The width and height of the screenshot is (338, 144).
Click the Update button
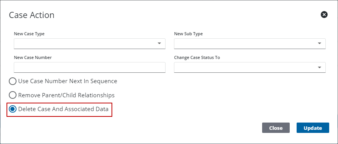(x=313, y=128)
